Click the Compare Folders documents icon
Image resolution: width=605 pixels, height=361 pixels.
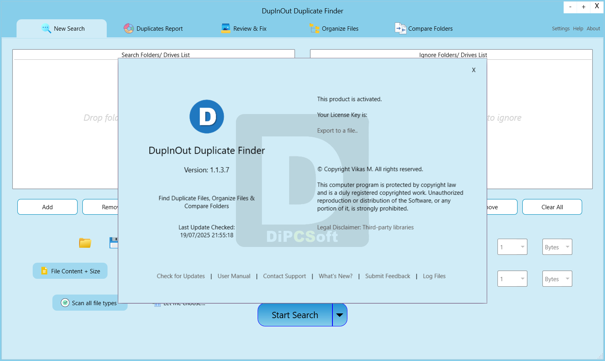click(x=400, y=28)
